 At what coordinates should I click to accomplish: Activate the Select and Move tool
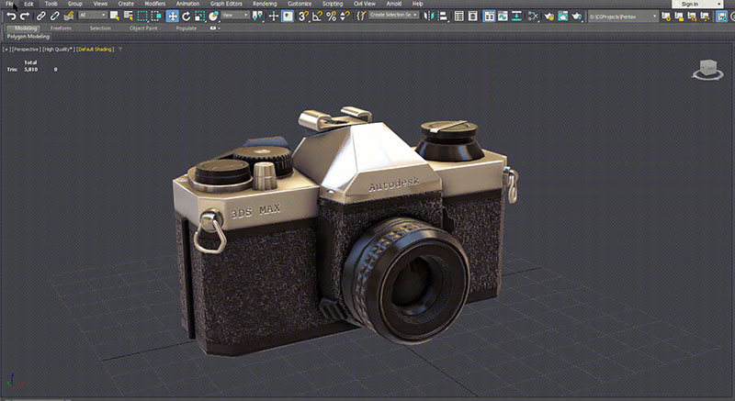tap(172, 17)
